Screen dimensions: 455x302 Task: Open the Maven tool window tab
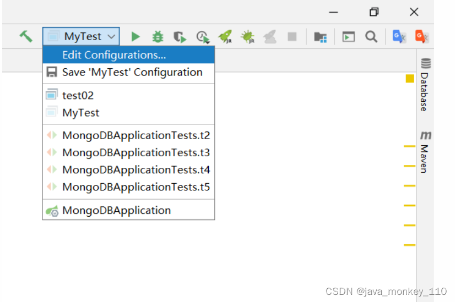click(425, 152)
